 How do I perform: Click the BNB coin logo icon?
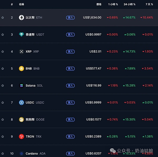click(21, 68)
